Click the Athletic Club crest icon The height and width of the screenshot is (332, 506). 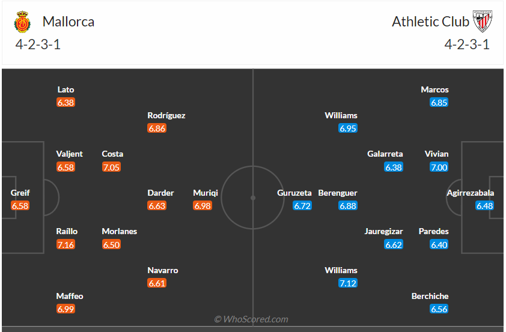point(483,21)
